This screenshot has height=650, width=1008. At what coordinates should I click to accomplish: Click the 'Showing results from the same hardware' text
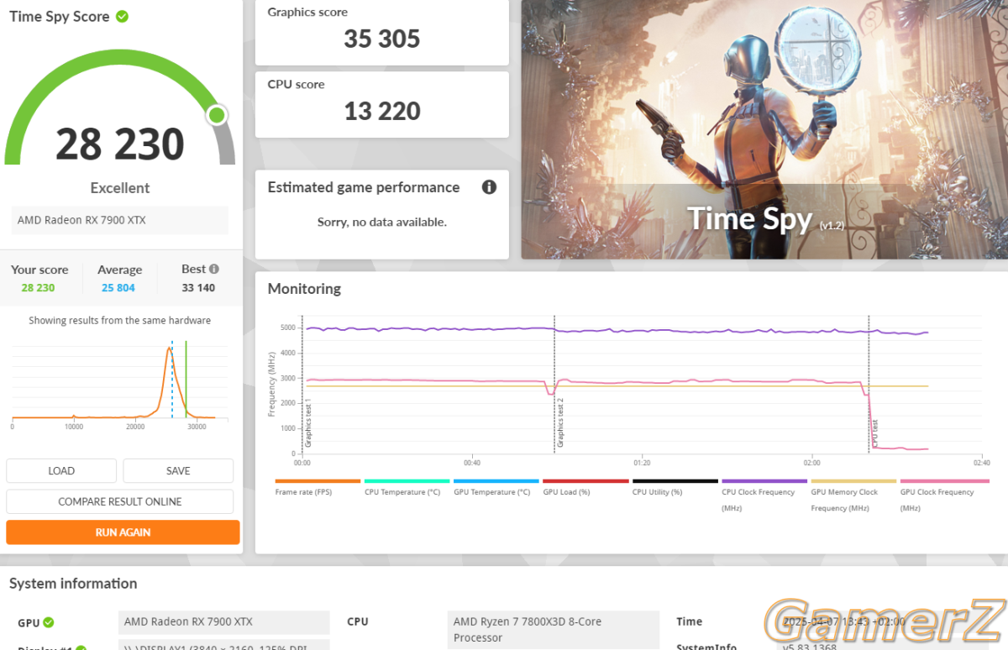(x=120, y=320)
